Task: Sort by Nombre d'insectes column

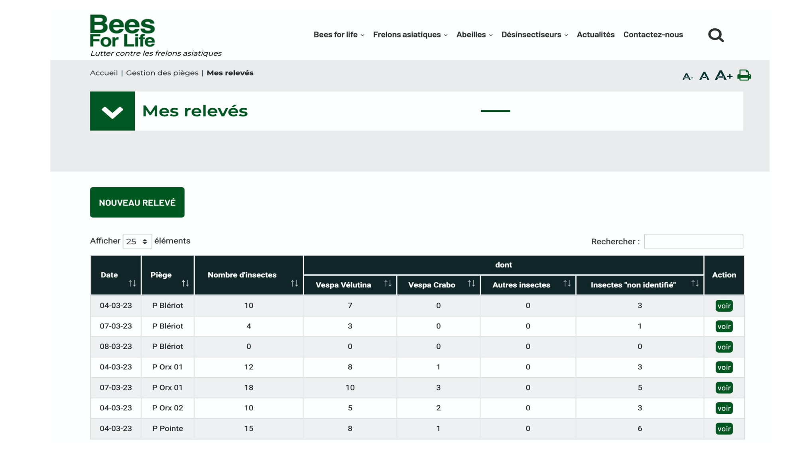Action: point(294,283)
